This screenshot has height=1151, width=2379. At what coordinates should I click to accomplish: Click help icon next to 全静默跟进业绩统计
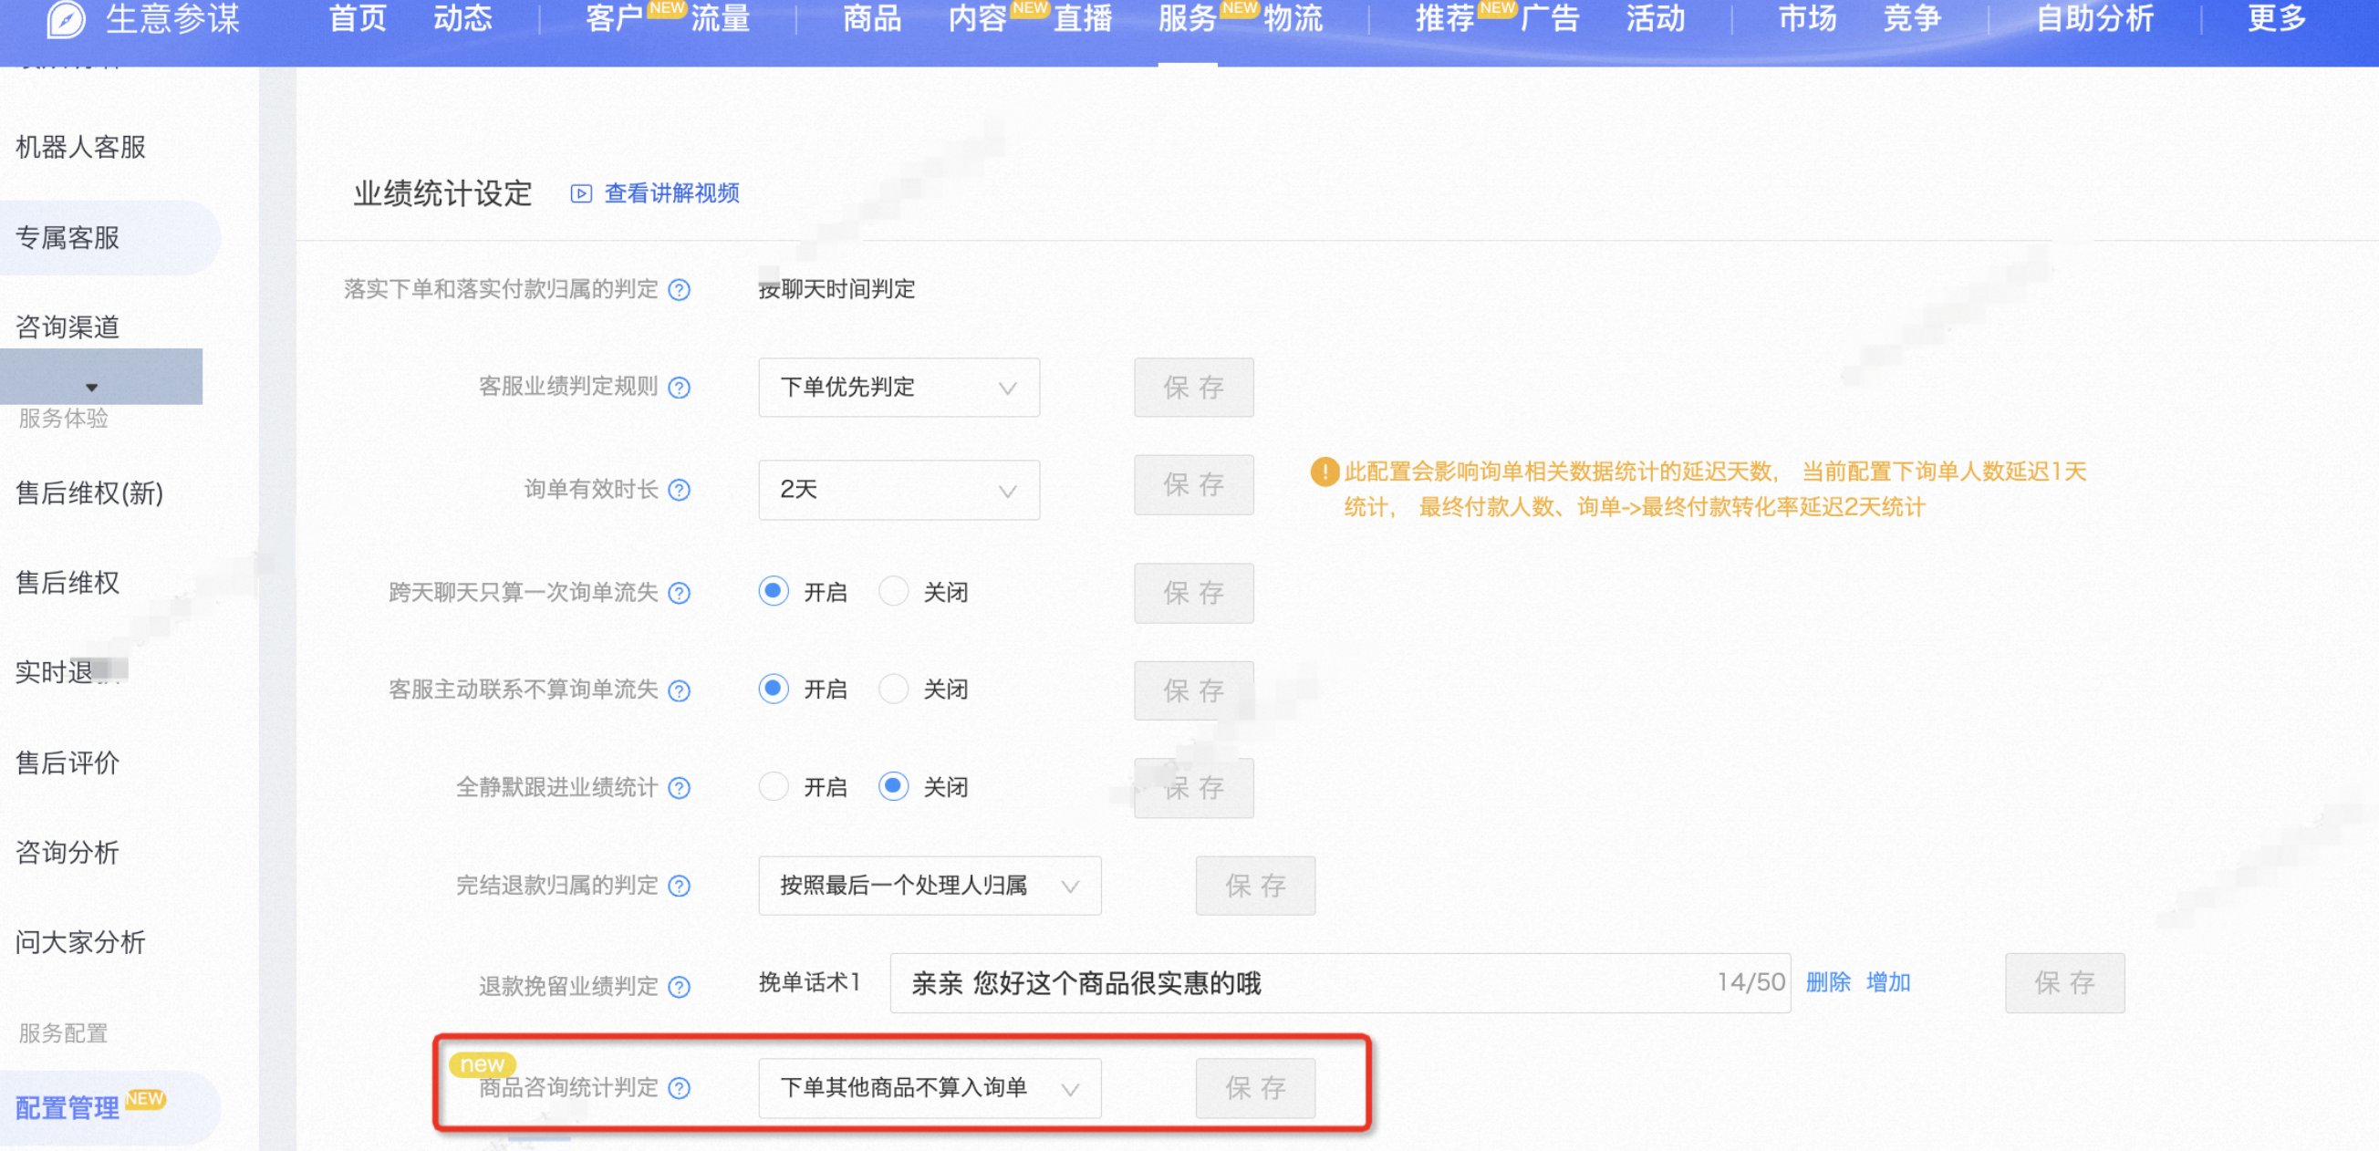pyautogui.click(x=680, y=788)
